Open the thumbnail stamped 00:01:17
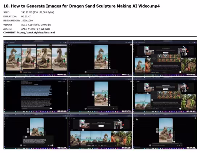Screen dimensions: 200x153 pos(100,58)
